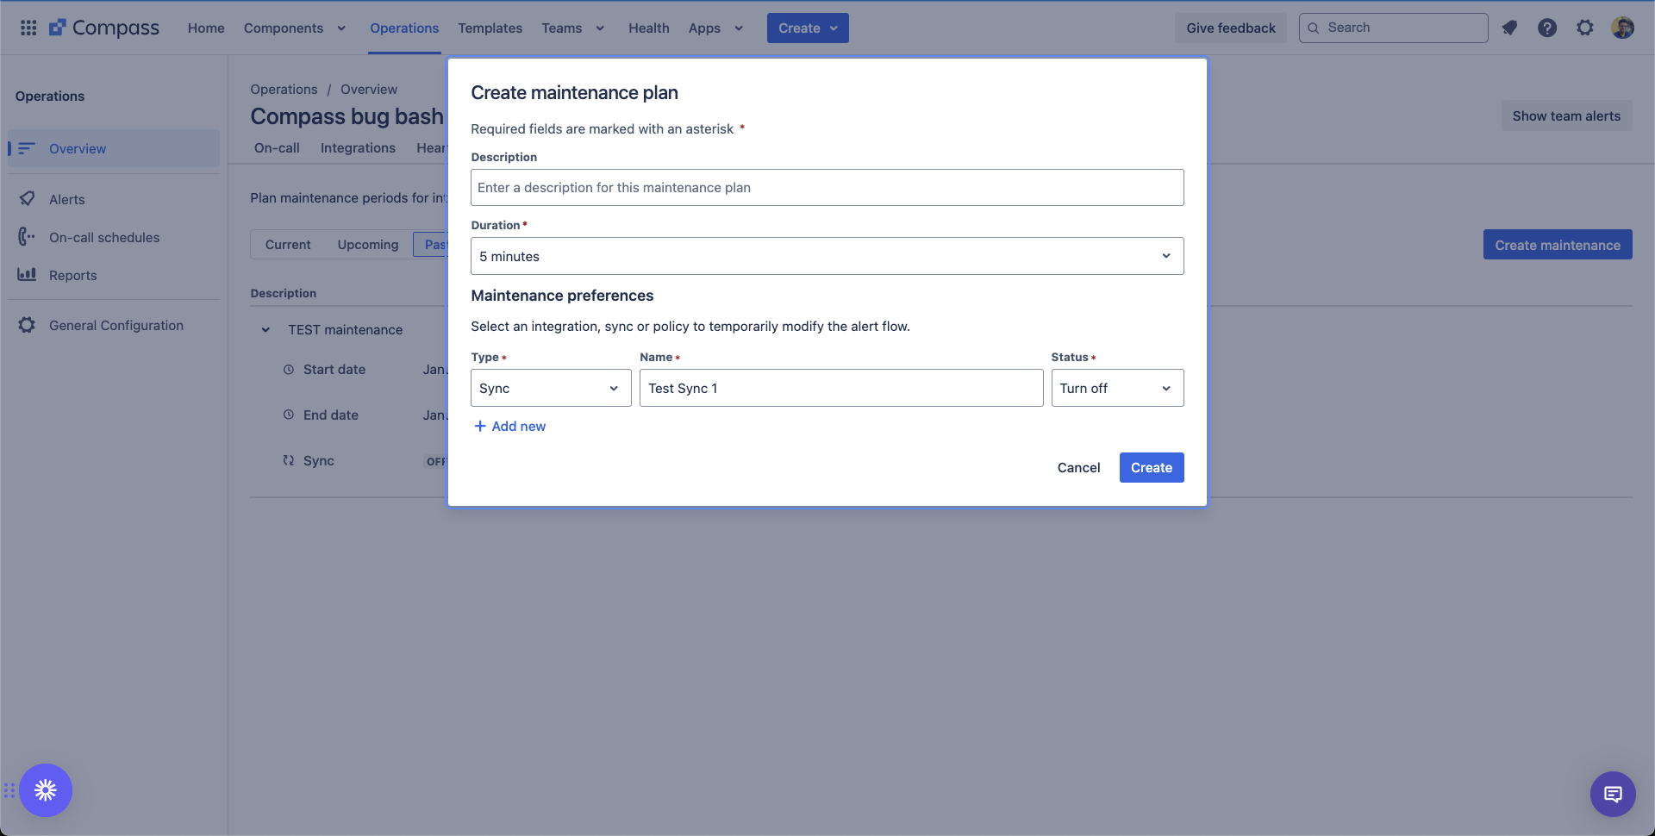The width and height of the screenshot is (1655, 836).
Task: Open General Configuration gear icon
Action: [x=26, y=325]
